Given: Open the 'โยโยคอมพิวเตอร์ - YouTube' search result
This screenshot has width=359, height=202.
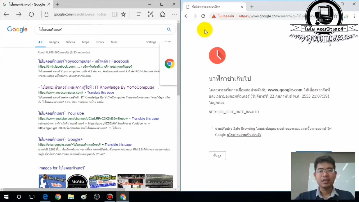Looking at the screenshot, I should pyautogui.click(x=61, y=113).
